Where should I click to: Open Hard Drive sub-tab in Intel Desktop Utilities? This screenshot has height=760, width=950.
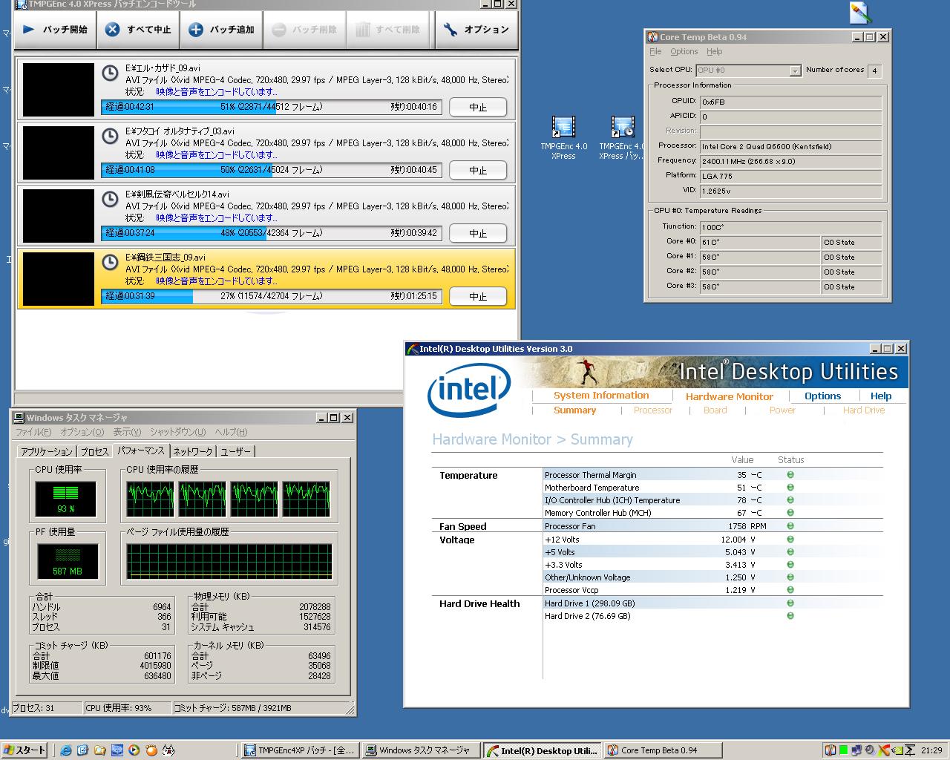coord(864,410)
